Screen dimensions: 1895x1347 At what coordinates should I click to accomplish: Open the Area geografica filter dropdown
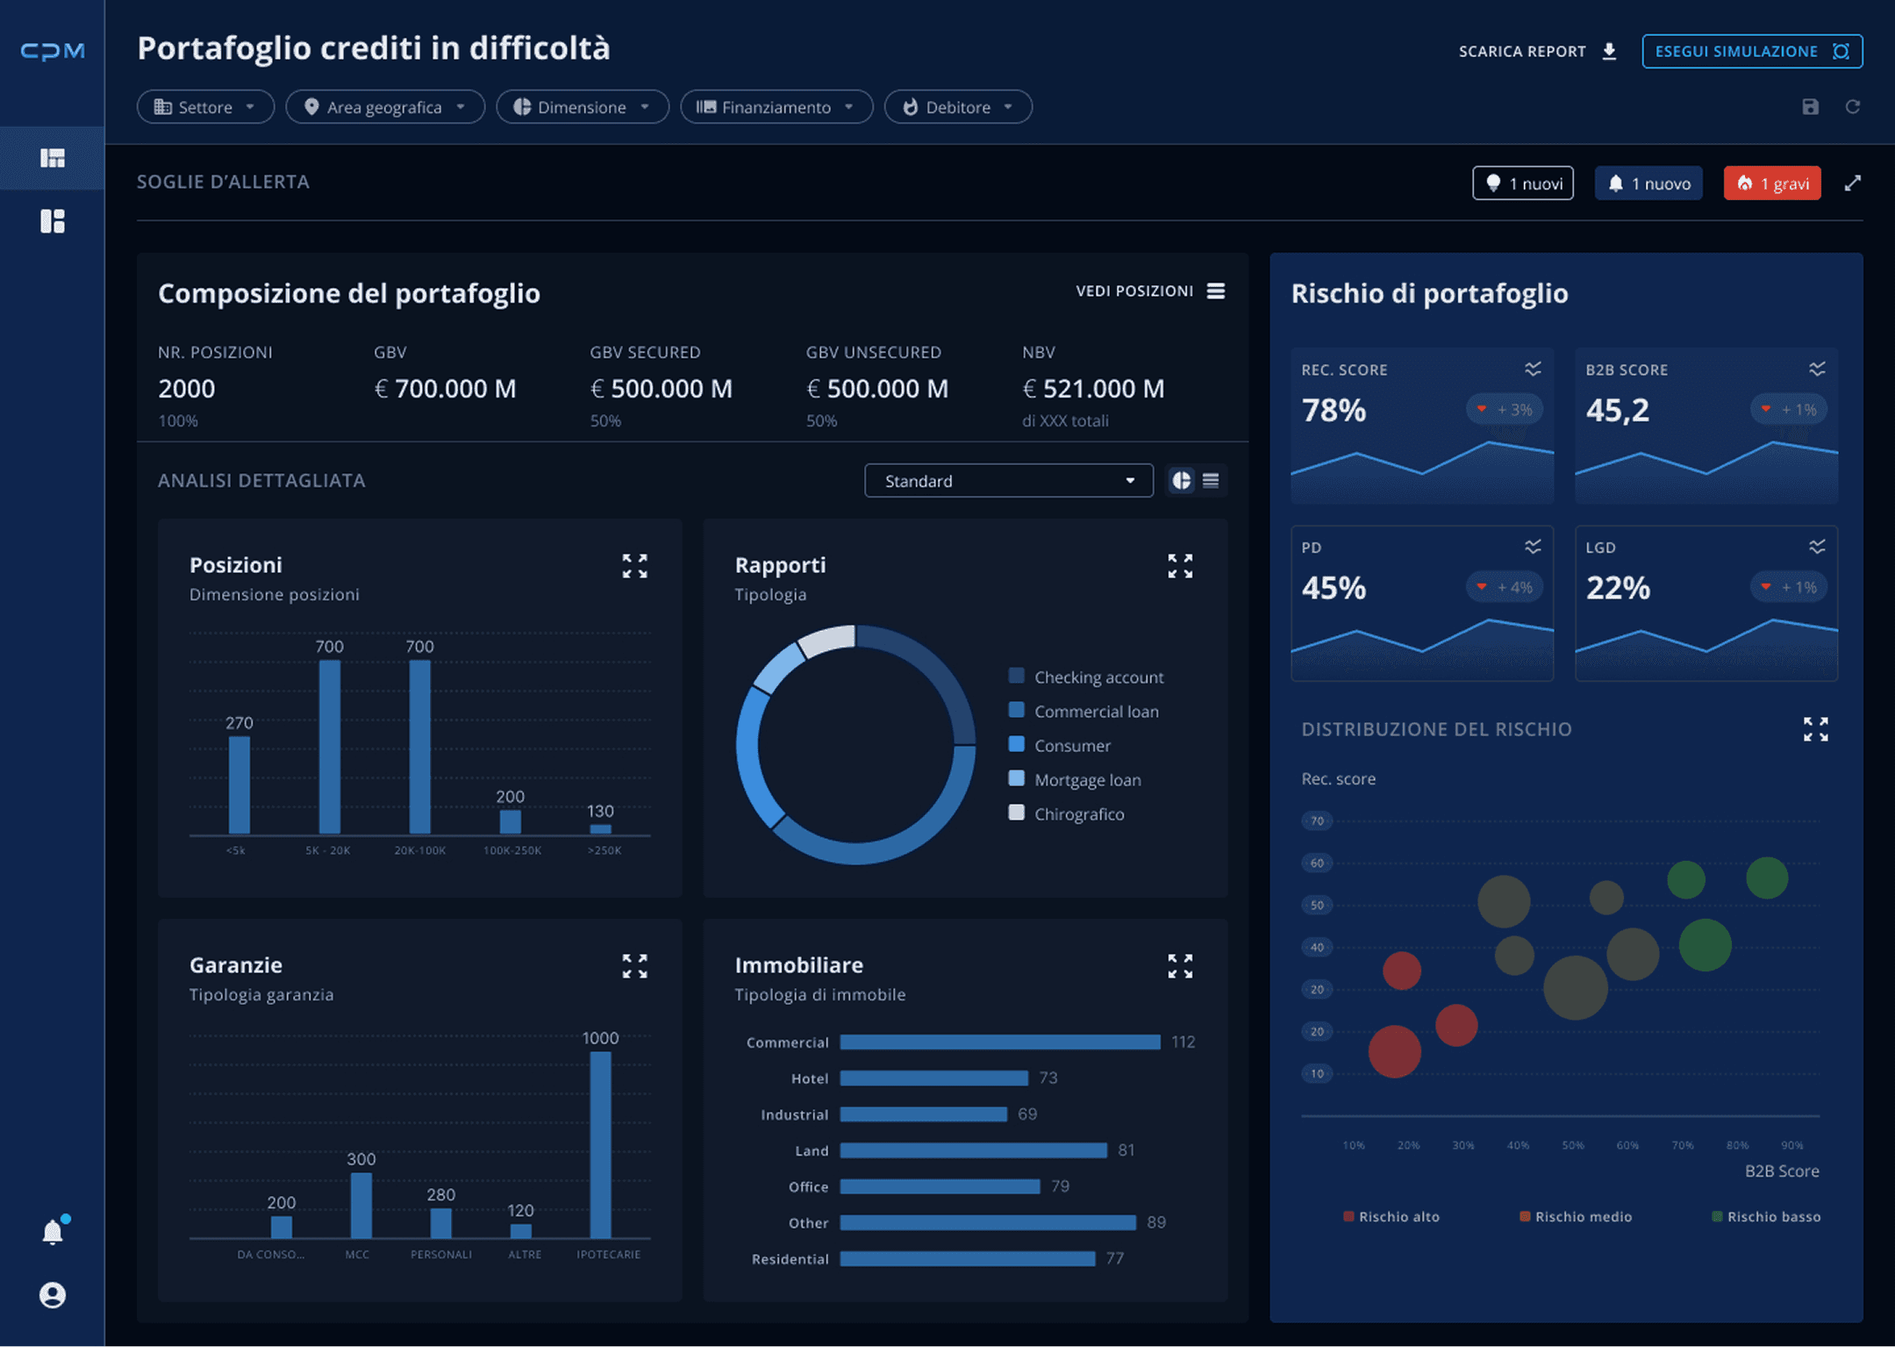385,107
